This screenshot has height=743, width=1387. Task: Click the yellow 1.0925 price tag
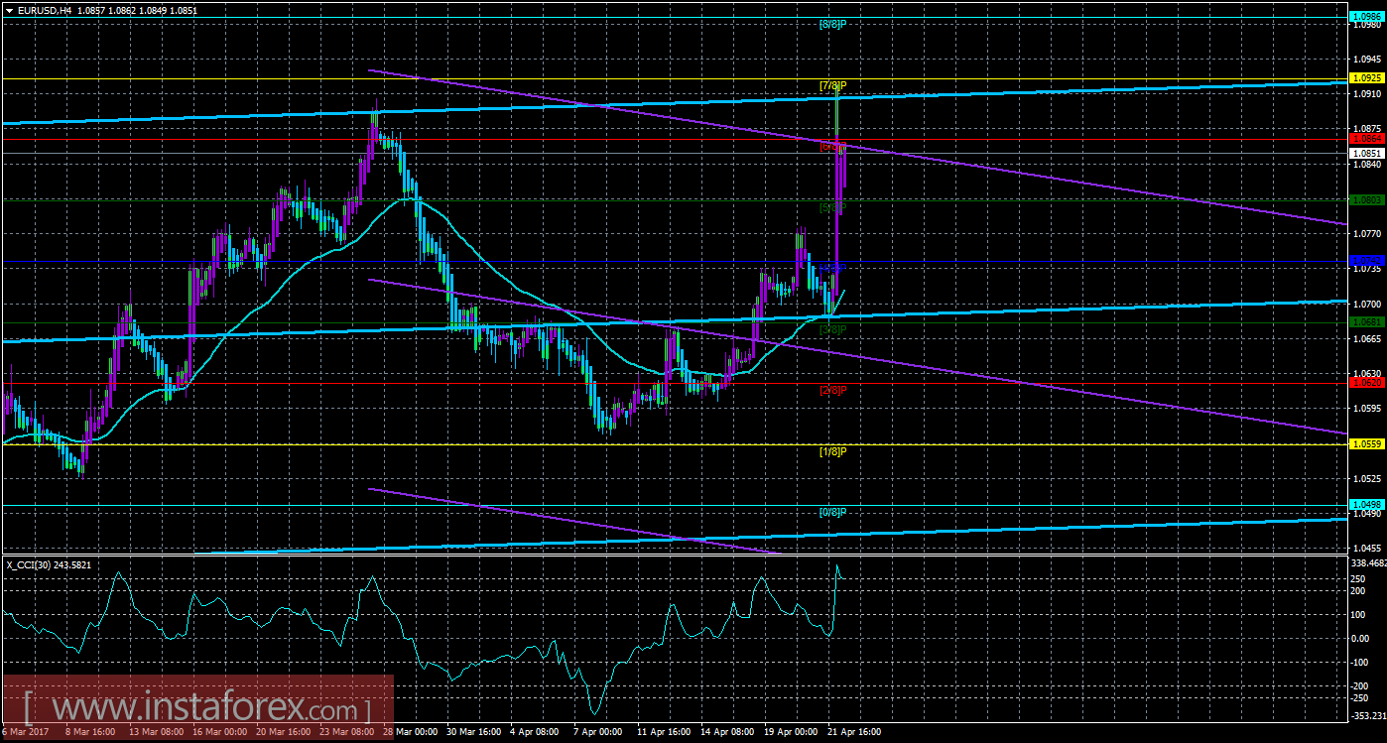point(1365,75)
